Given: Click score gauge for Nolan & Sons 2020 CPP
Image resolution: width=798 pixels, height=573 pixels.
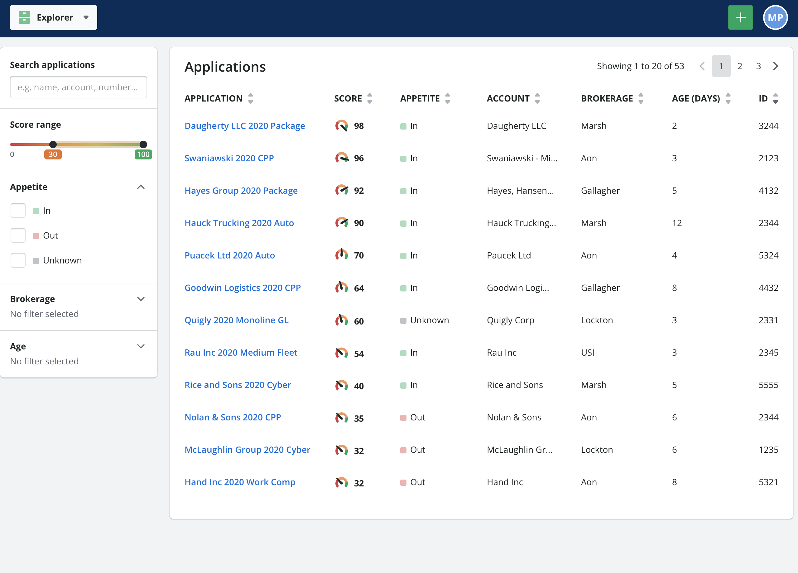Looking at the screenshot, I should click(341, 417).
